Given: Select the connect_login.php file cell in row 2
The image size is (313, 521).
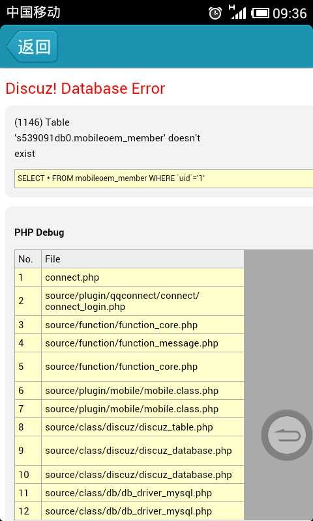Looking at the screenshot, I should coord(143,301).
